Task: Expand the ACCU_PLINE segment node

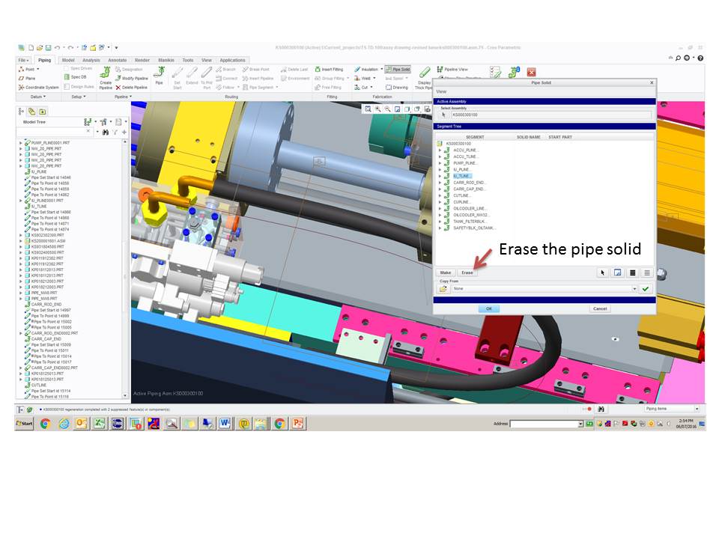Action: pyautogui.click(x=440, y=150)
